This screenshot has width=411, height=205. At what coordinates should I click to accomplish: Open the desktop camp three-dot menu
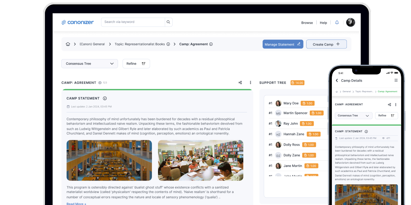pyautogui.click(x=250, y=83)
